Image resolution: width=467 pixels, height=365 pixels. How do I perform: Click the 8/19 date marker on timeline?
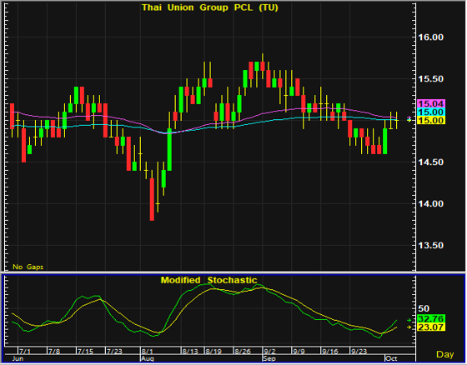[213, 352]
